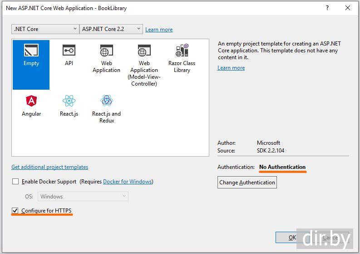
Task: Choose the Razor Class Library template
Action: pyautogui.click(x=182, y=51)
